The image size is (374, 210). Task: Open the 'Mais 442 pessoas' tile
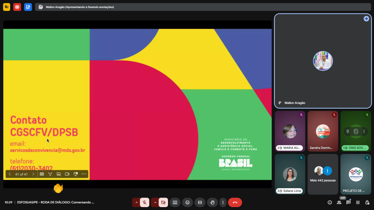coord(323,174)
